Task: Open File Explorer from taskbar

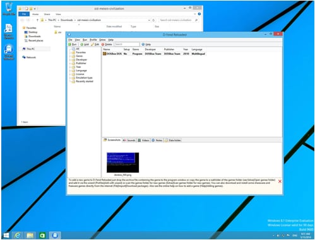Action: [30, 236]
